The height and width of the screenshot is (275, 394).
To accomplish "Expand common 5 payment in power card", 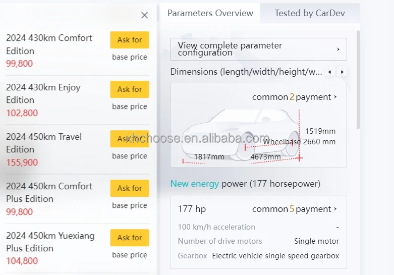I will click(294, 209).
